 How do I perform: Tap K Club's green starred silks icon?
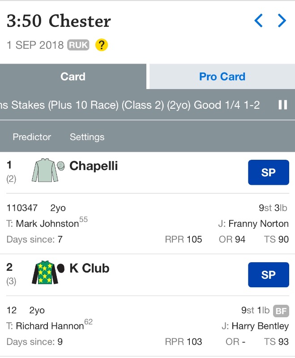point(45,273)
